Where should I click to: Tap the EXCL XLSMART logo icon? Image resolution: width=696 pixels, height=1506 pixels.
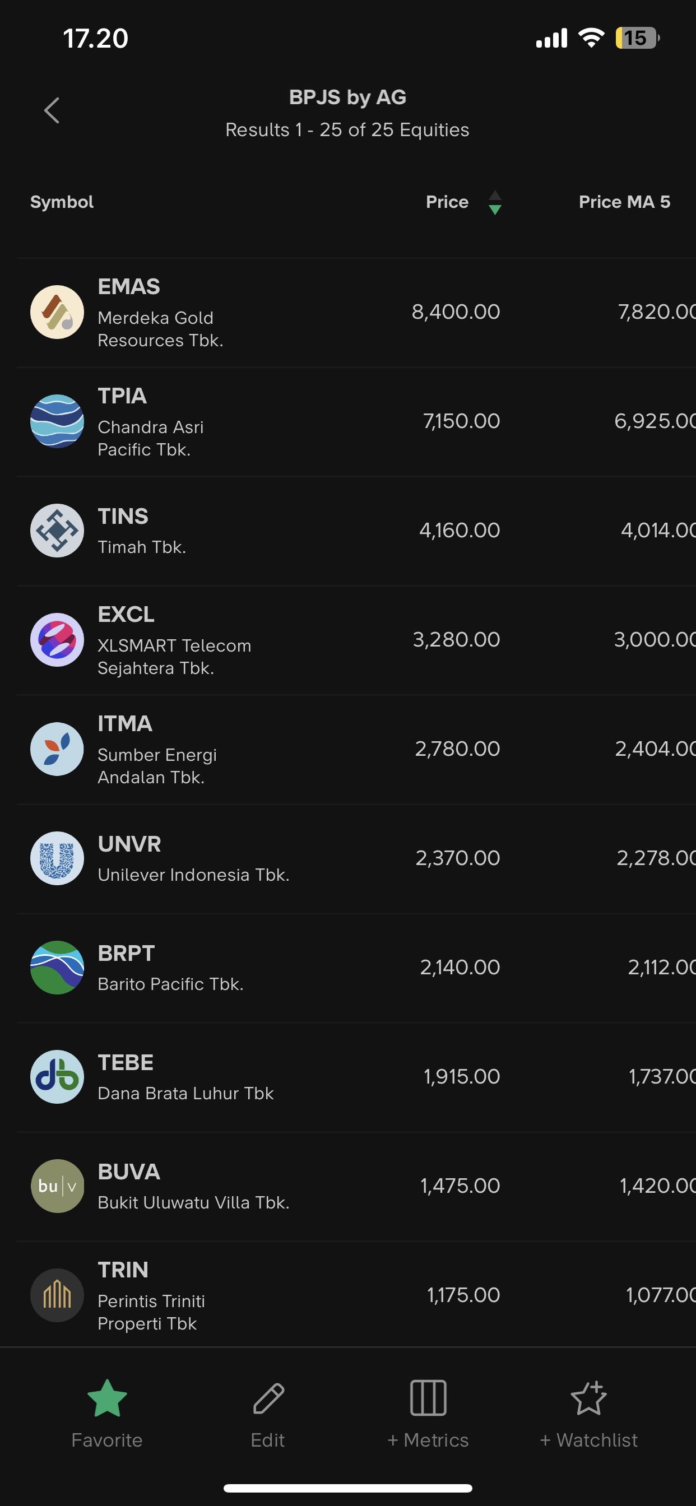point(57,640)
